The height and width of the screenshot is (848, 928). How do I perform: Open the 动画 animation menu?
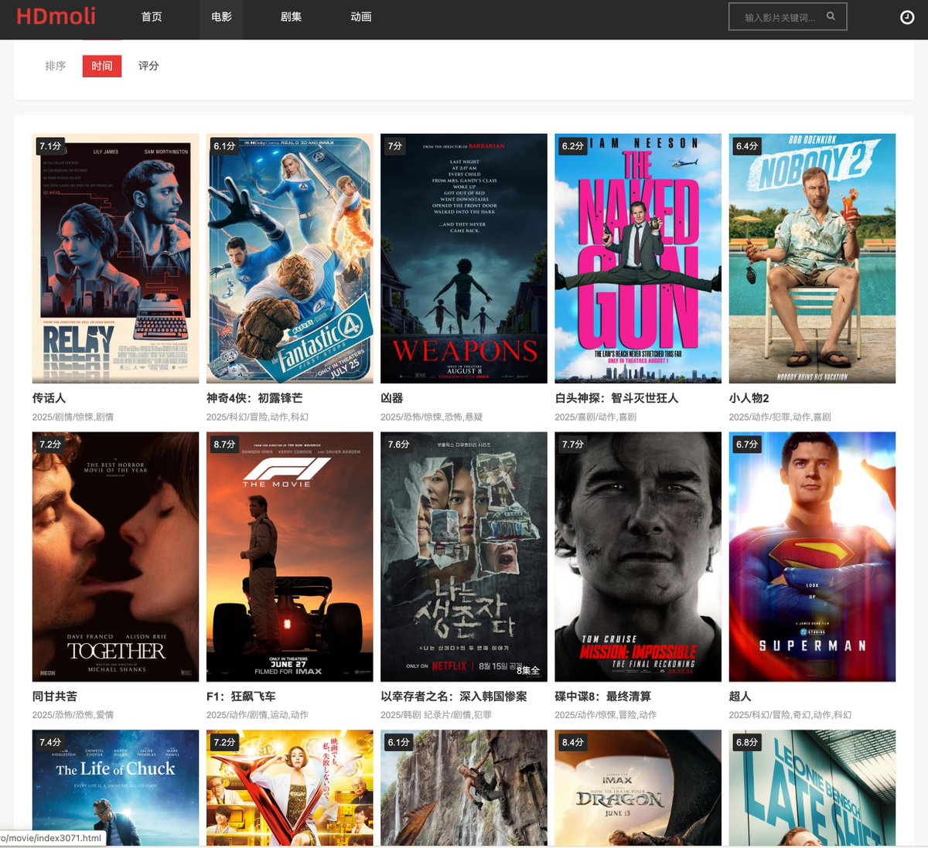click(360, 17)
